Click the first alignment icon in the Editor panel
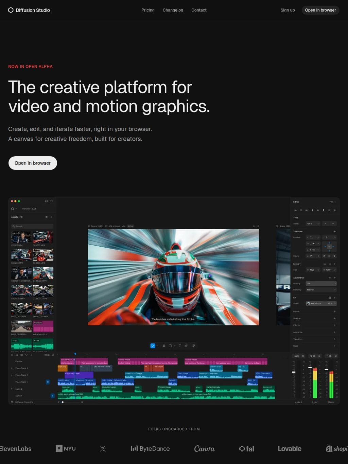The image size is (348, 464). click(x=295, y=210)
